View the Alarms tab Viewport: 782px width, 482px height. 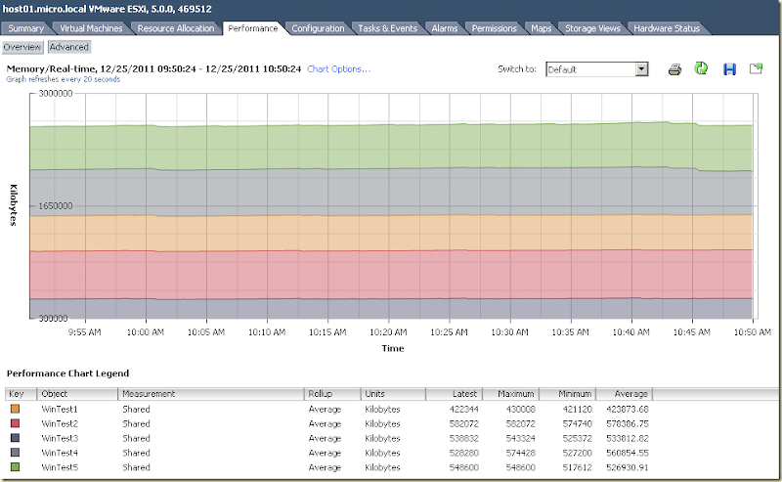pyautogui.click(x=445, y=28)
